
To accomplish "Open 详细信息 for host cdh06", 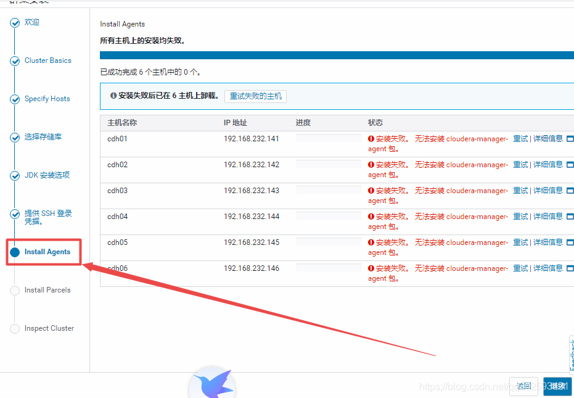I will (548, 268).
